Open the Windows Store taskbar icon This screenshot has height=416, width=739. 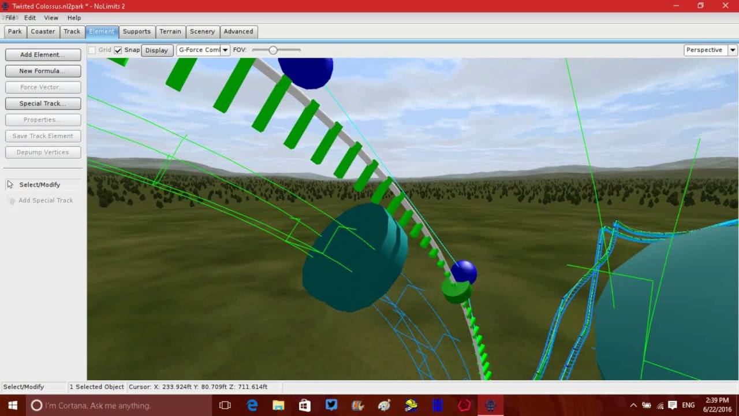(x=305, y=406)
